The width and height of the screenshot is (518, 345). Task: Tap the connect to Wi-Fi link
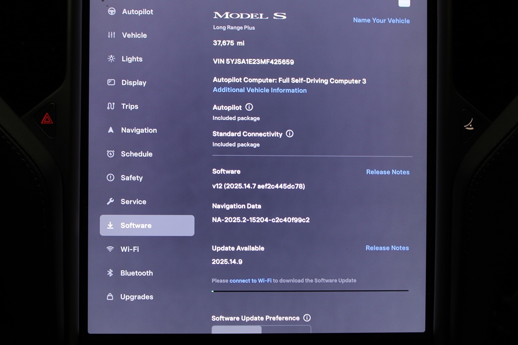[250, 280]
